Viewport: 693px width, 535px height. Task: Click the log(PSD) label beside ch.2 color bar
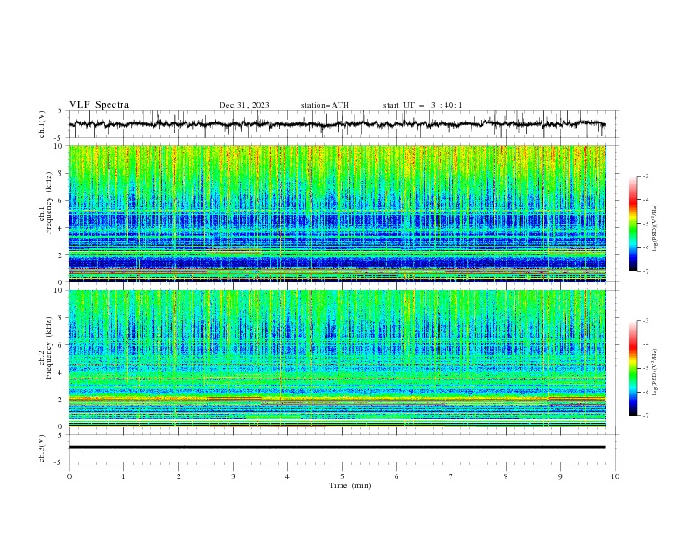(x=654, y=372)
